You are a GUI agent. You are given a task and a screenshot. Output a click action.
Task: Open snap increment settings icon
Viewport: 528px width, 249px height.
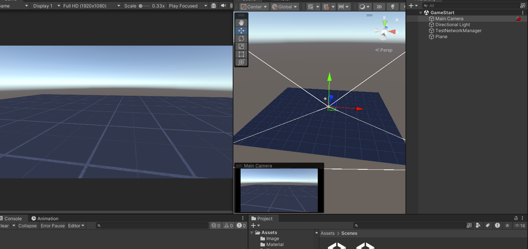(341, 7)
